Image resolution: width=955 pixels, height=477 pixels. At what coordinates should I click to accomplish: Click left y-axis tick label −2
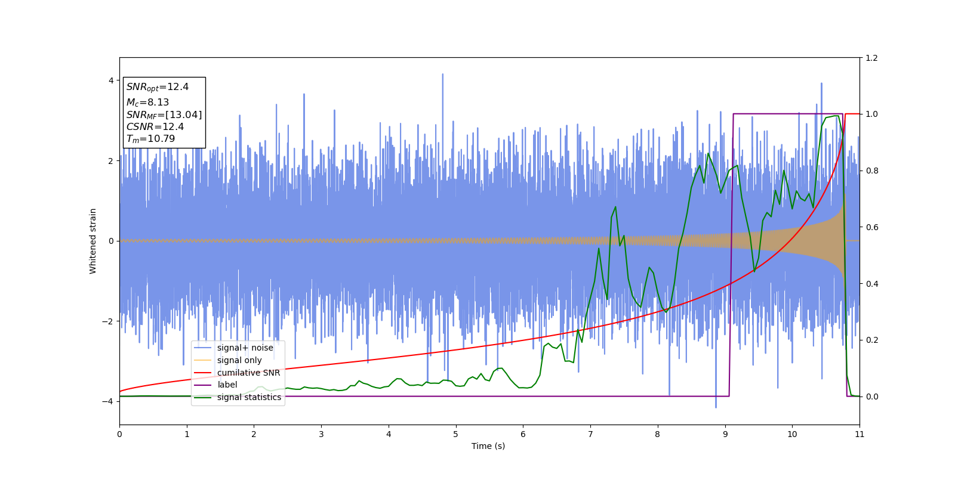pyautogui.click(x=108, y=321)
